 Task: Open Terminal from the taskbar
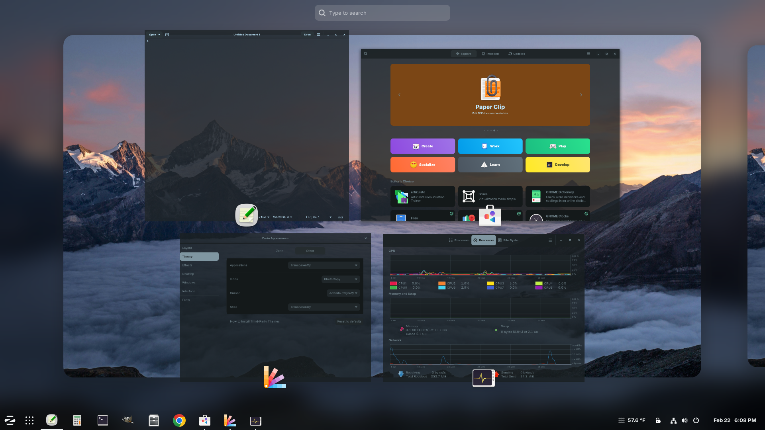pos(103,420)
